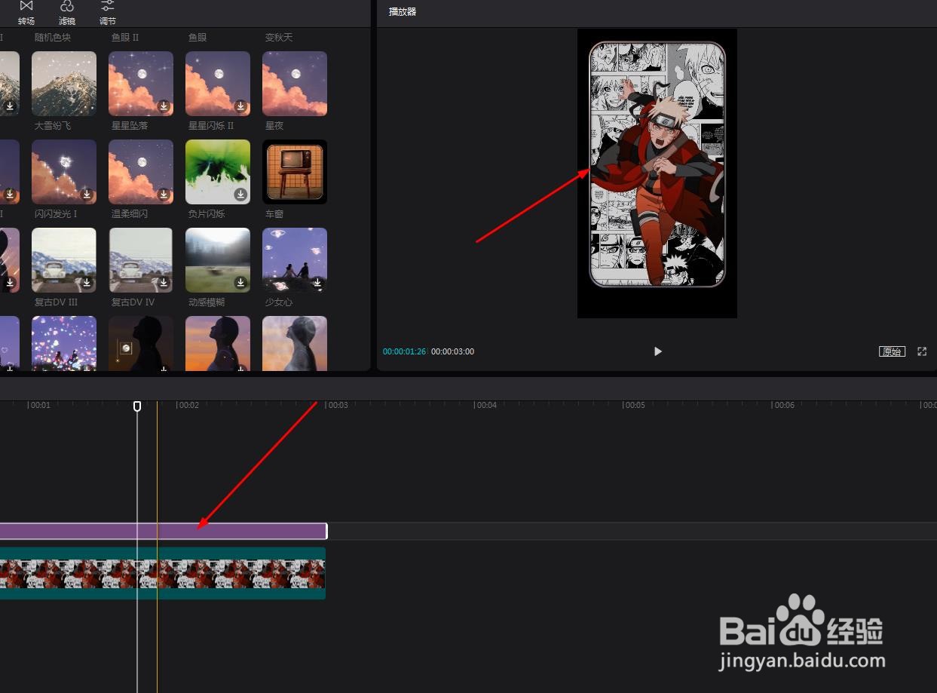
Task: Download the 少女心 effect
Action: [x=317, y=283]
